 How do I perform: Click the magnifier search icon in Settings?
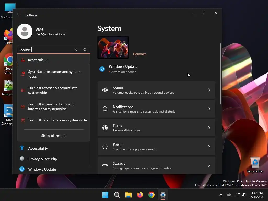pos(85,49)
